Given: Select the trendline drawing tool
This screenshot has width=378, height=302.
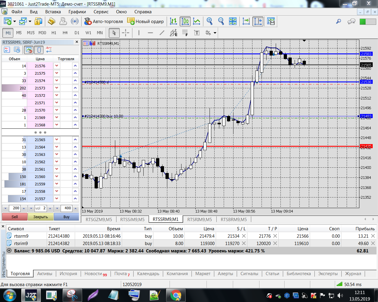Looking at the screenshot, I should [162, 33].
